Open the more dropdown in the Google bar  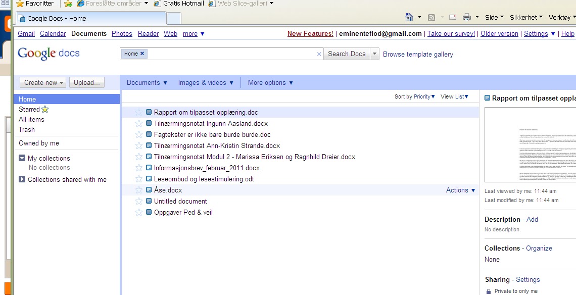click(x=194, y=34)
